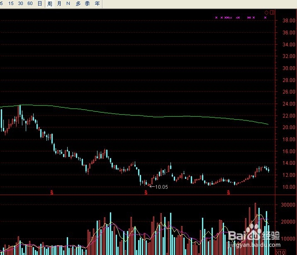The height and width of the screenshot is (255, 297).
Task: Click the 18.00 price axis label
Action: click(289, 140)
